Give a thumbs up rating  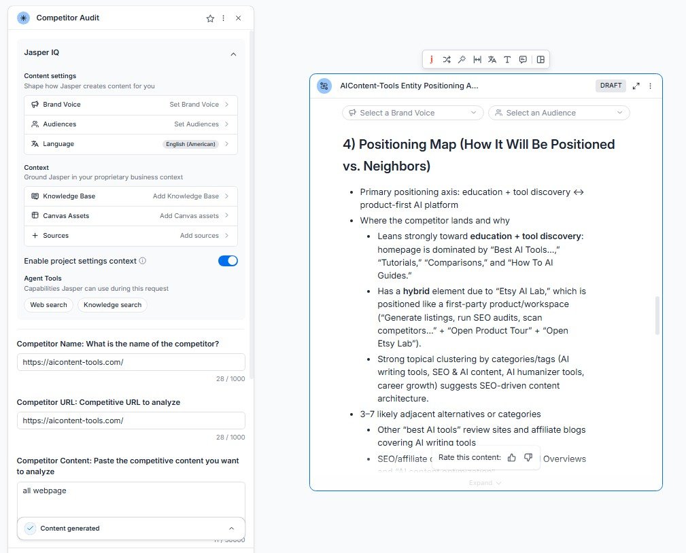click(x=511, y=457)
